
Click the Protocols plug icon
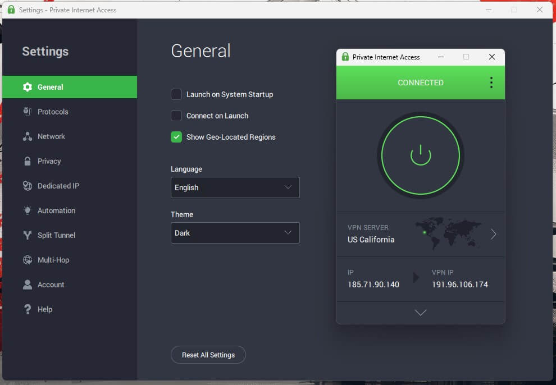[28, 112]
